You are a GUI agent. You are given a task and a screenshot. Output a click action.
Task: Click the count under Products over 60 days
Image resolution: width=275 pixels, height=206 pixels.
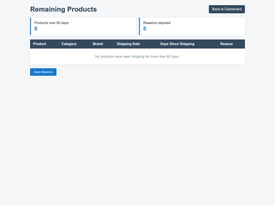[36, 28]
